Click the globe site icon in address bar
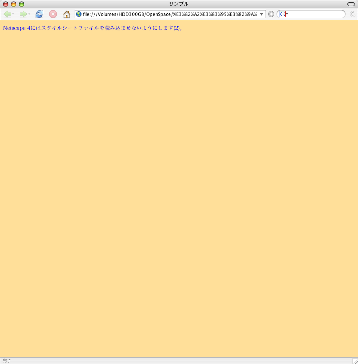The height and width of the screenshot is (364, 358). (79, 14)
